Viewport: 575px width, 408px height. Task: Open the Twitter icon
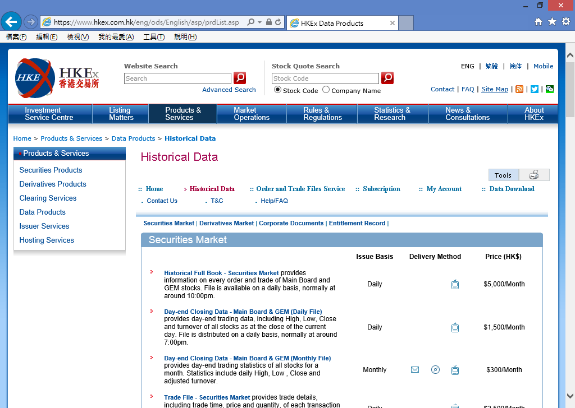point(535,89)
